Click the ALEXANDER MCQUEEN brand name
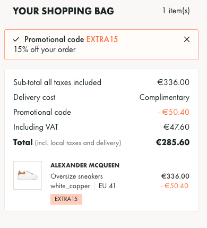207x228 pixels. pyautogui.click(x=85, y=165)
